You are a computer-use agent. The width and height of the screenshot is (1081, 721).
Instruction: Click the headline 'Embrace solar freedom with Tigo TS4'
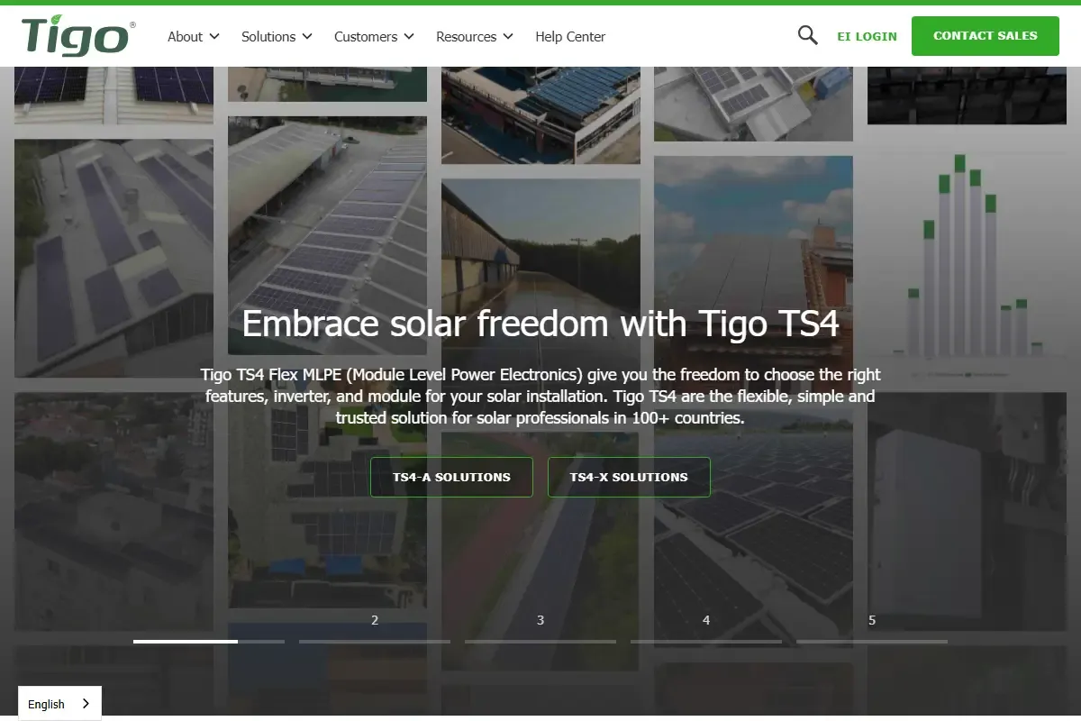pos(540,323)
